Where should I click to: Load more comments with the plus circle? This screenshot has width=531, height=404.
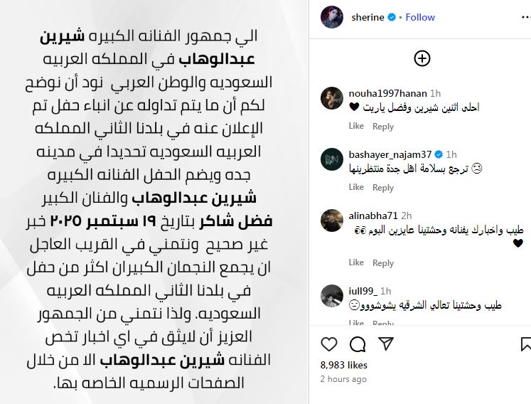pos(422,58)
